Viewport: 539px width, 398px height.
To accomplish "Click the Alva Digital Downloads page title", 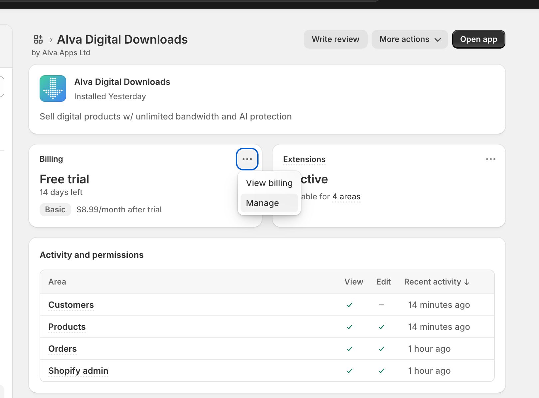I will pos(122,40).
